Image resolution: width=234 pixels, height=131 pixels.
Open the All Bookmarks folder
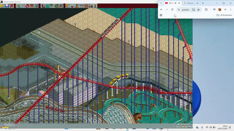tap(224, 15)
